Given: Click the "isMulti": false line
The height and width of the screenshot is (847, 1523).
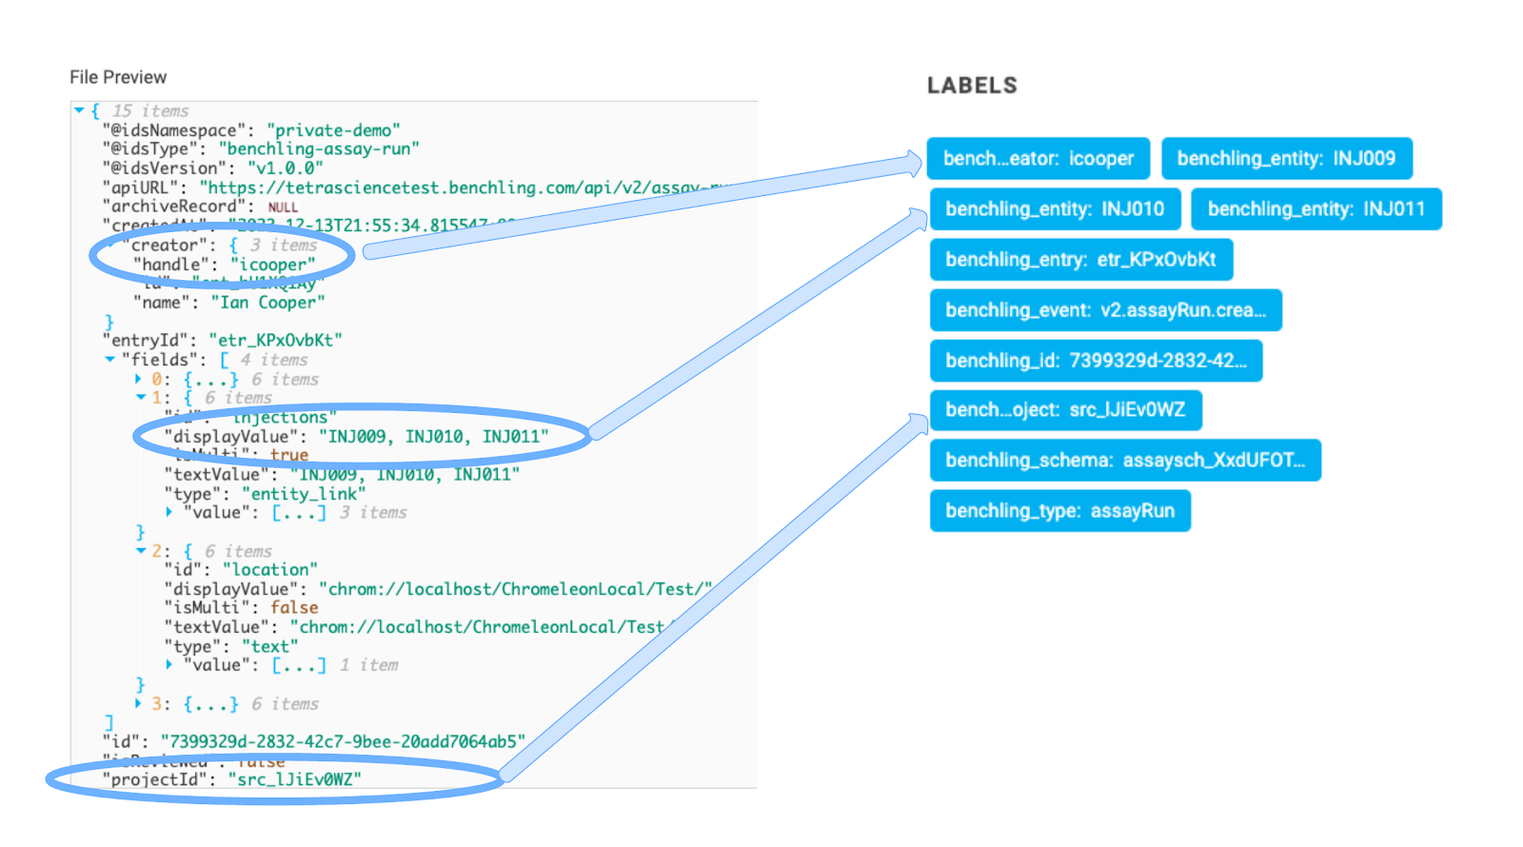Looking at the screenshot, I should [241, 608].
